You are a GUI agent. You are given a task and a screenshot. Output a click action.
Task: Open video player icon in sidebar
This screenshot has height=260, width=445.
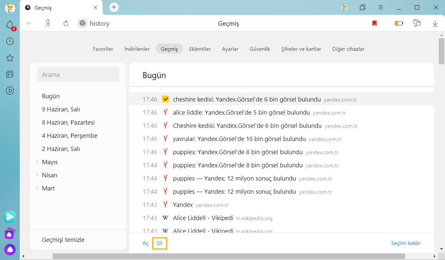[x=10, y=90]
